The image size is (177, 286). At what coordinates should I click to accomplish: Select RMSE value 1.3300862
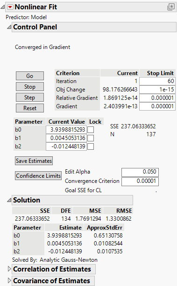pos(119,219)
